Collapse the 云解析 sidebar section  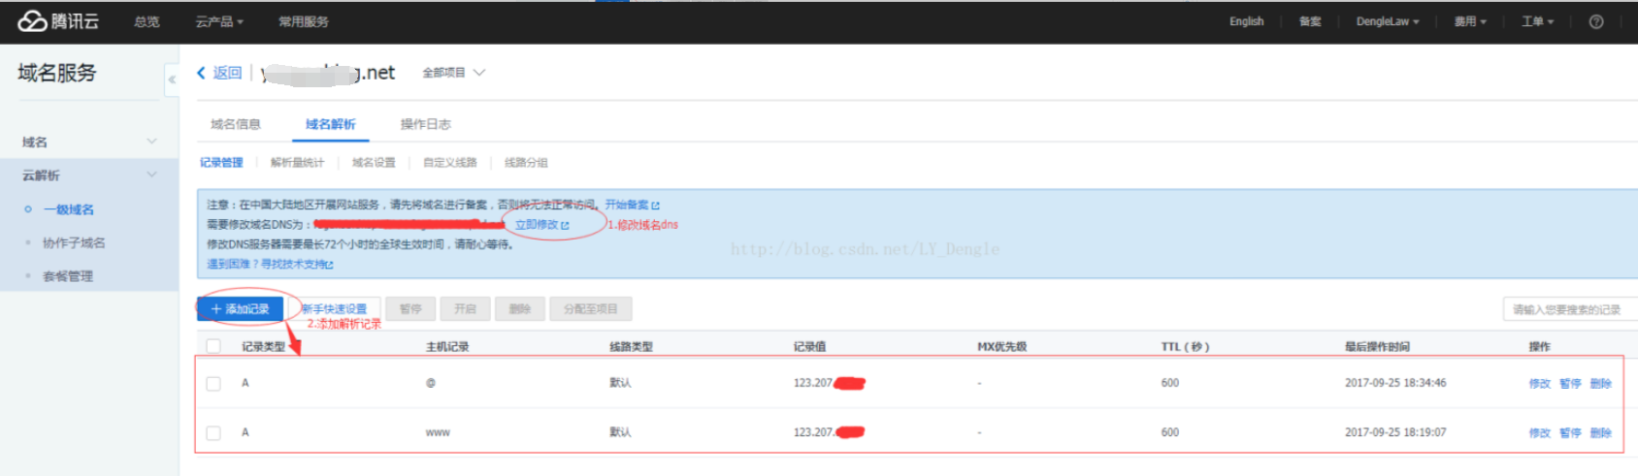[89, 175]
